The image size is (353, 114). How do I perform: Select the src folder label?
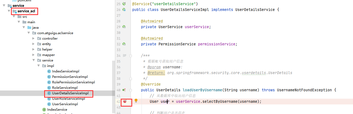[x=25, y=16]
